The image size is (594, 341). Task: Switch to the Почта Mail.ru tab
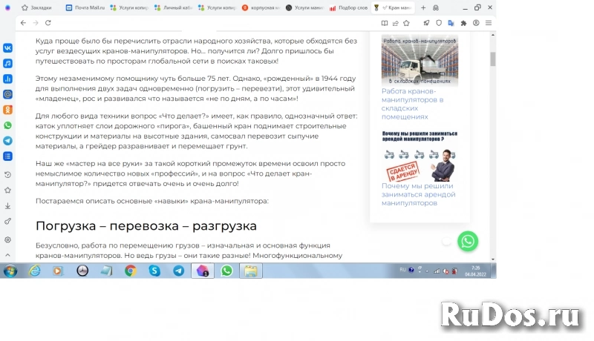(x=85, y=7)
